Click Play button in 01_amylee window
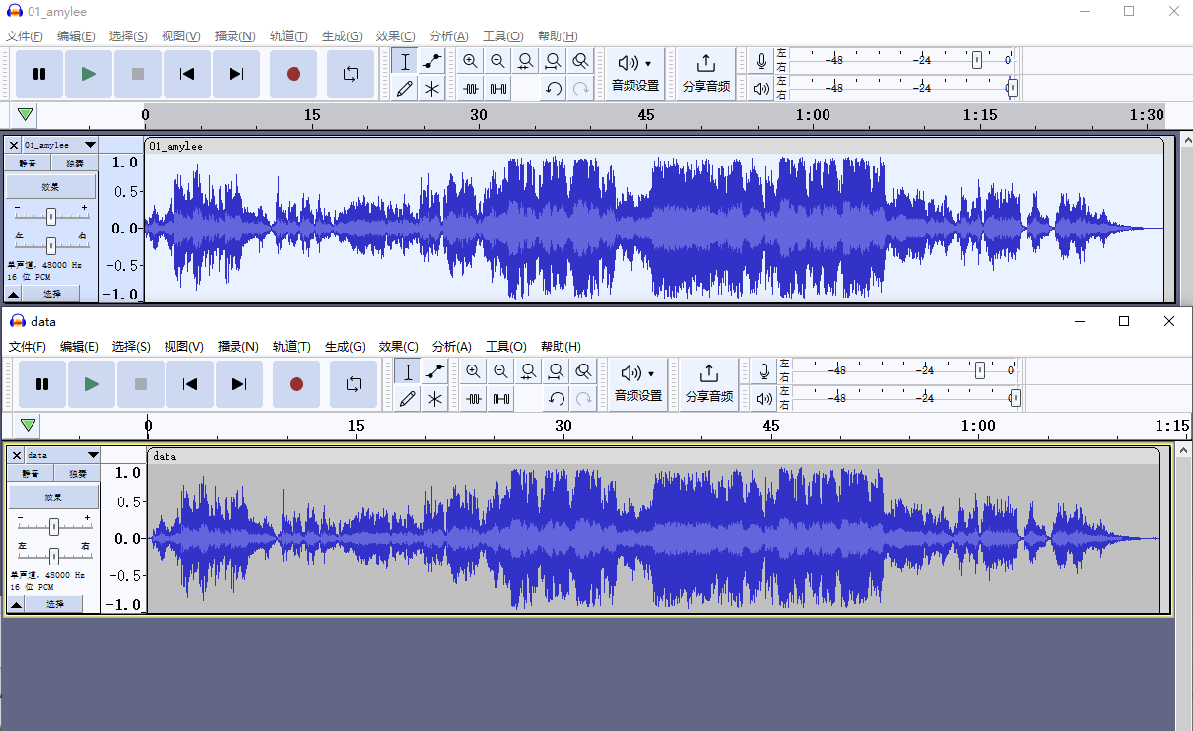Viewport: 1193px width, 731px height. tap(89, 74)
